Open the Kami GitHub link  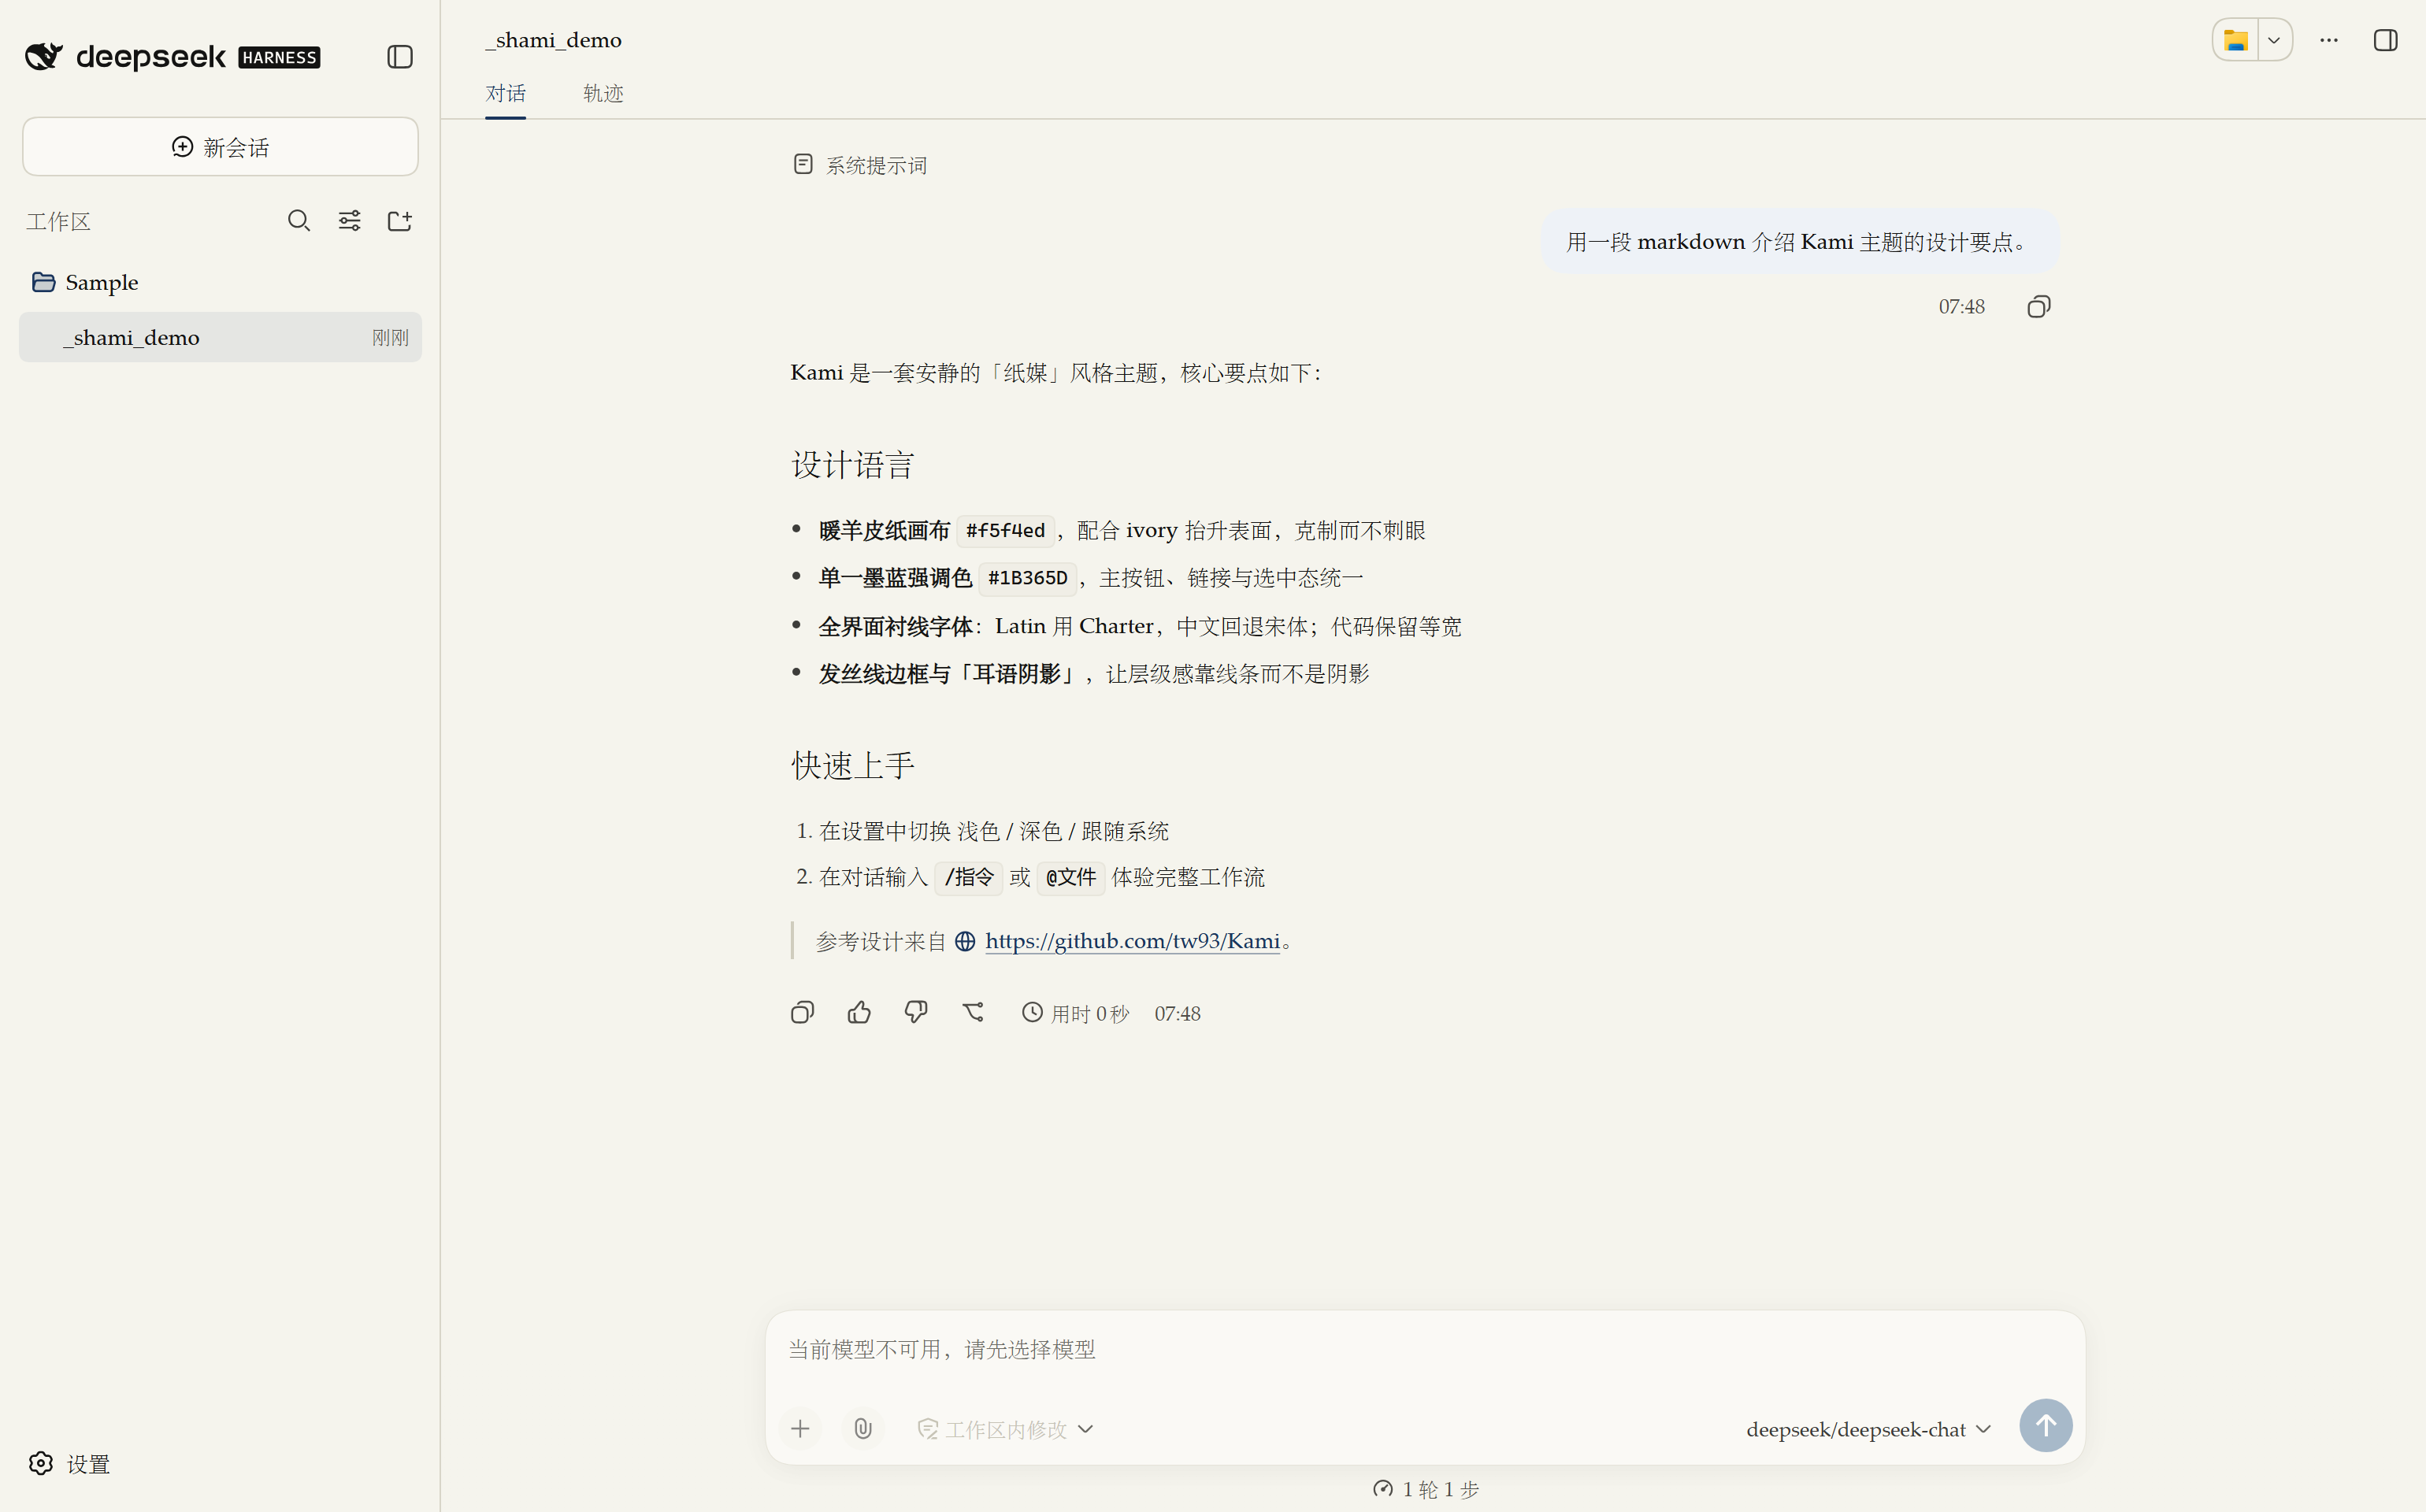(x=1132, y=941)
